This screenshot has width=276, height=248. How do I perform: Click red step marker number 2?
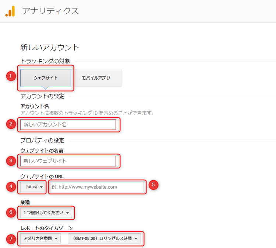pos(11,124)
